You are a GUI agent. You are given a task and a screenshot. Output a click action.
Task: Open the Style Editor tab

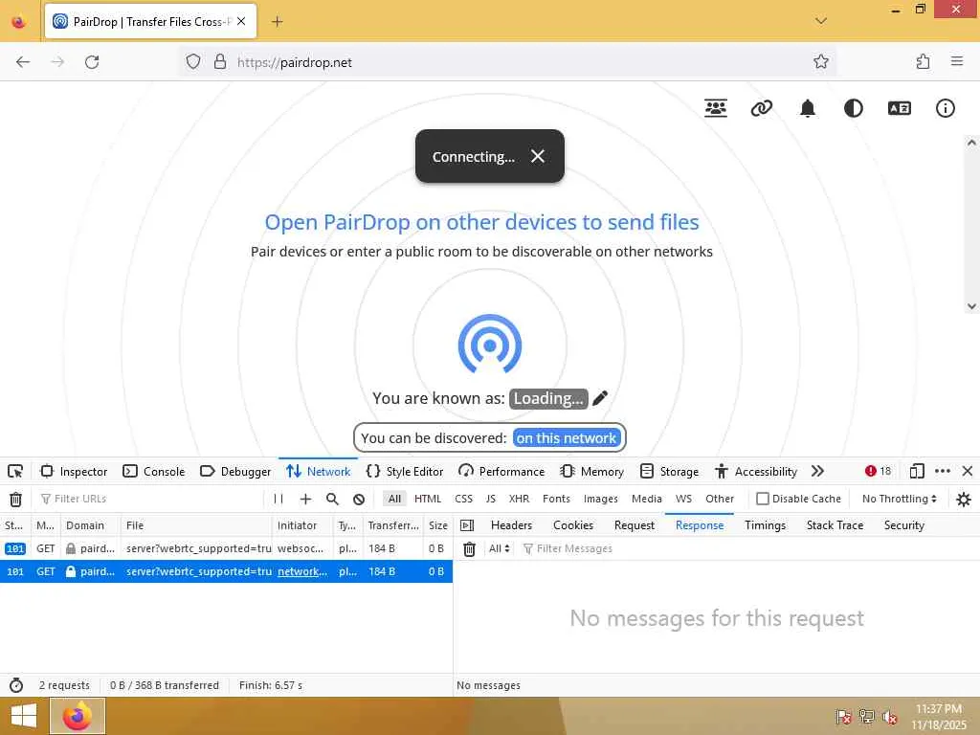[405, 471]
